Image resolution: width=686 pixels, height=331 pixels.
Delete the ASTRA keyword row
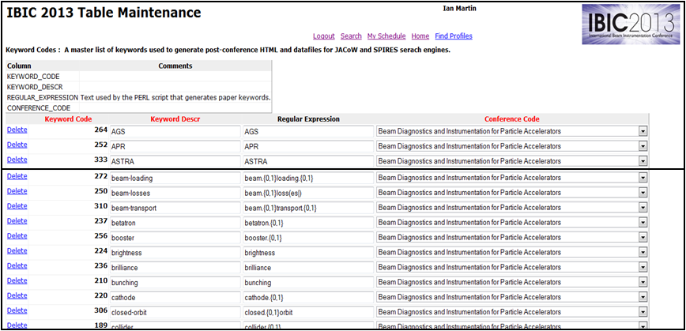17,160
